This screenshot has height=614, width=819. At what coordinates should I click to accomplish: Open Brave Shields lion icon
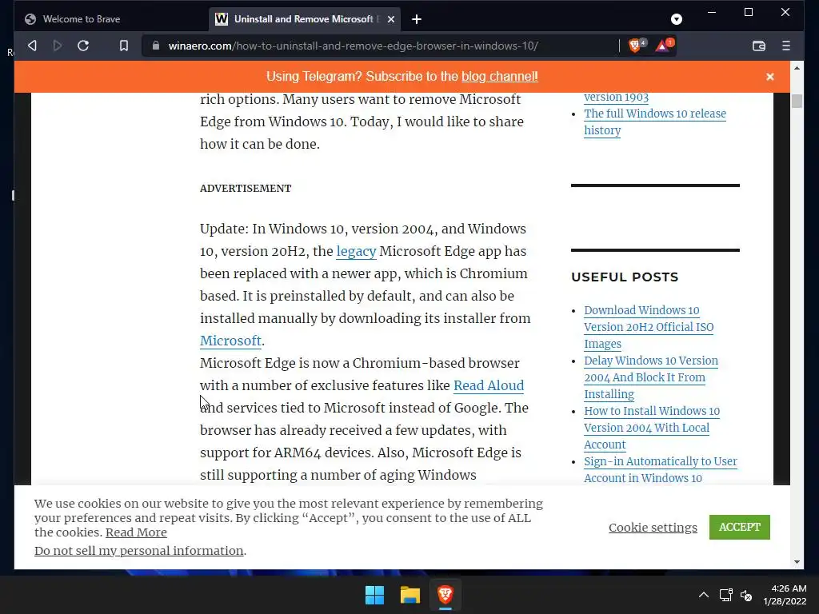click(635, 46)
